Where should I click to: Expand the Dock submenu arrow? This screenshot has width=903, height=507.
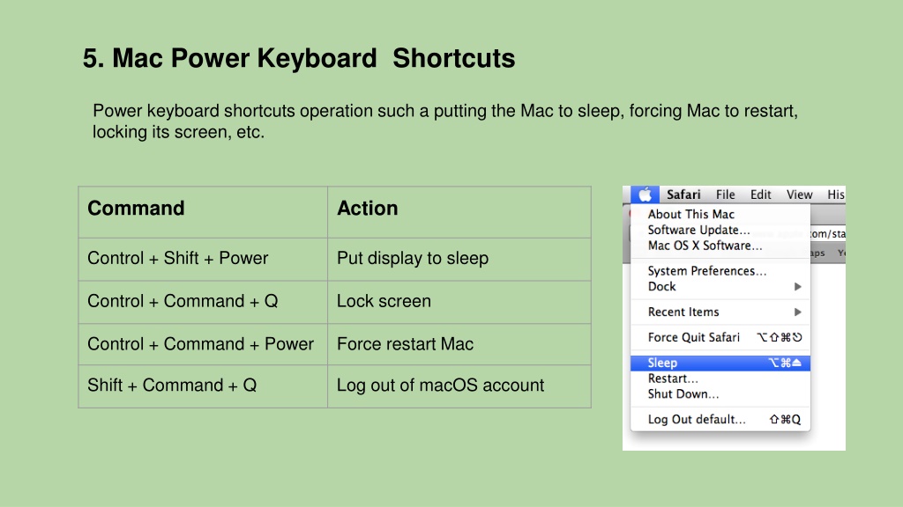(x=797, y=286)
